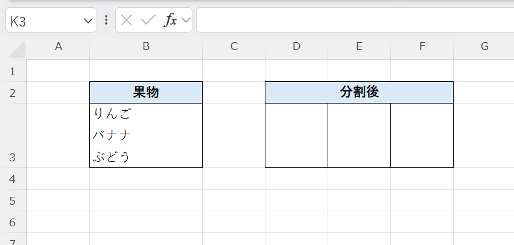Click the formula bar vertical dots handle

(x=106, y=20)
